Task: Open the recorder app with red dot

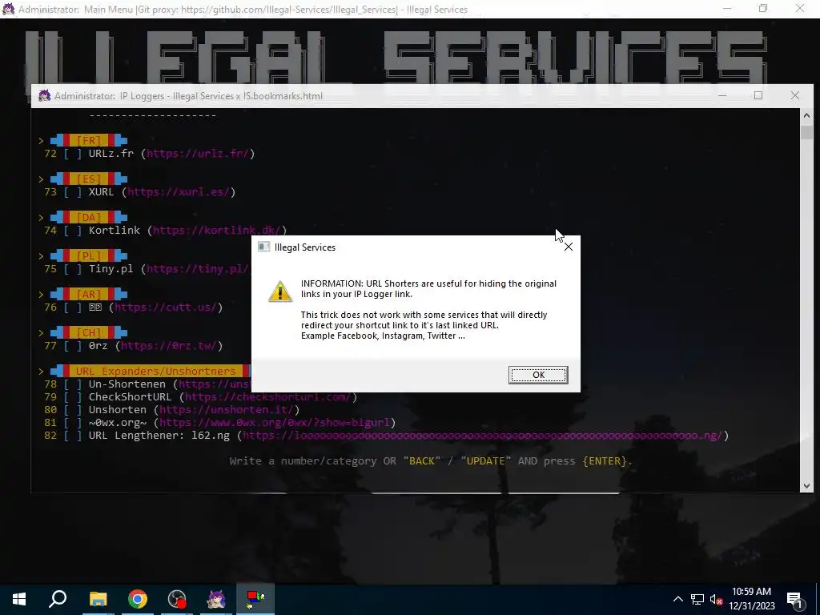Action: click(177, 599)
